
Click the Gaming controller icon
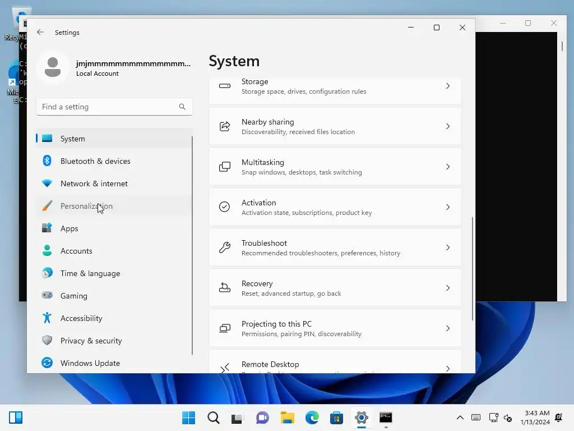click(47, 295)
